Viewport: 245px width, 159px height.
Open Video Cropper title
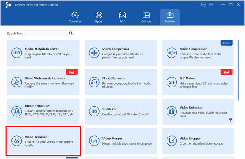tap(190, 139)
